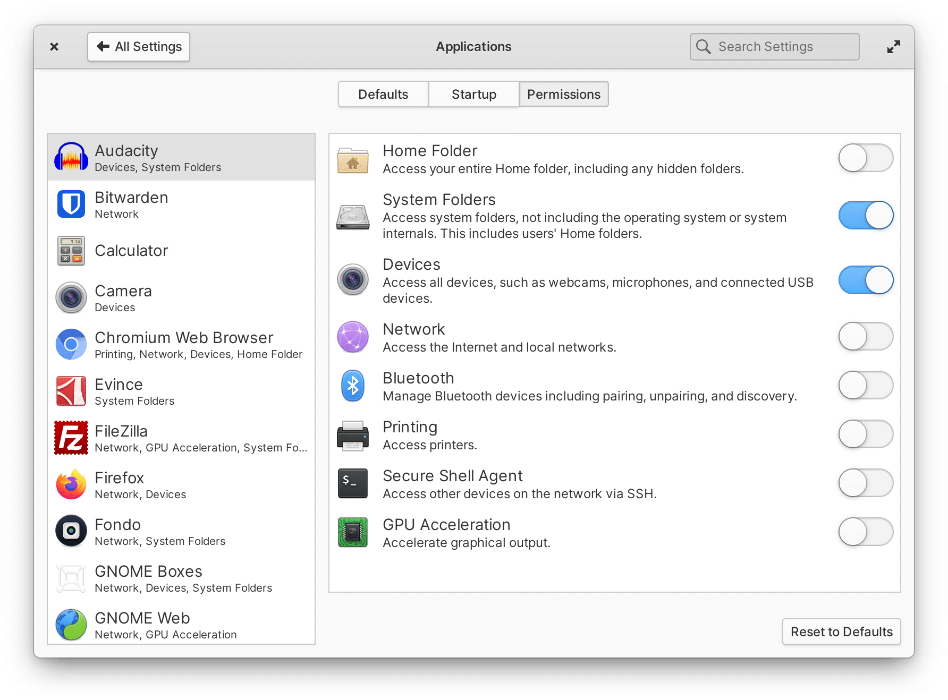Click the Bluetooth permission icon
Image resolution: width=948 pixels, height=700 pixels.
pos(353,386)
